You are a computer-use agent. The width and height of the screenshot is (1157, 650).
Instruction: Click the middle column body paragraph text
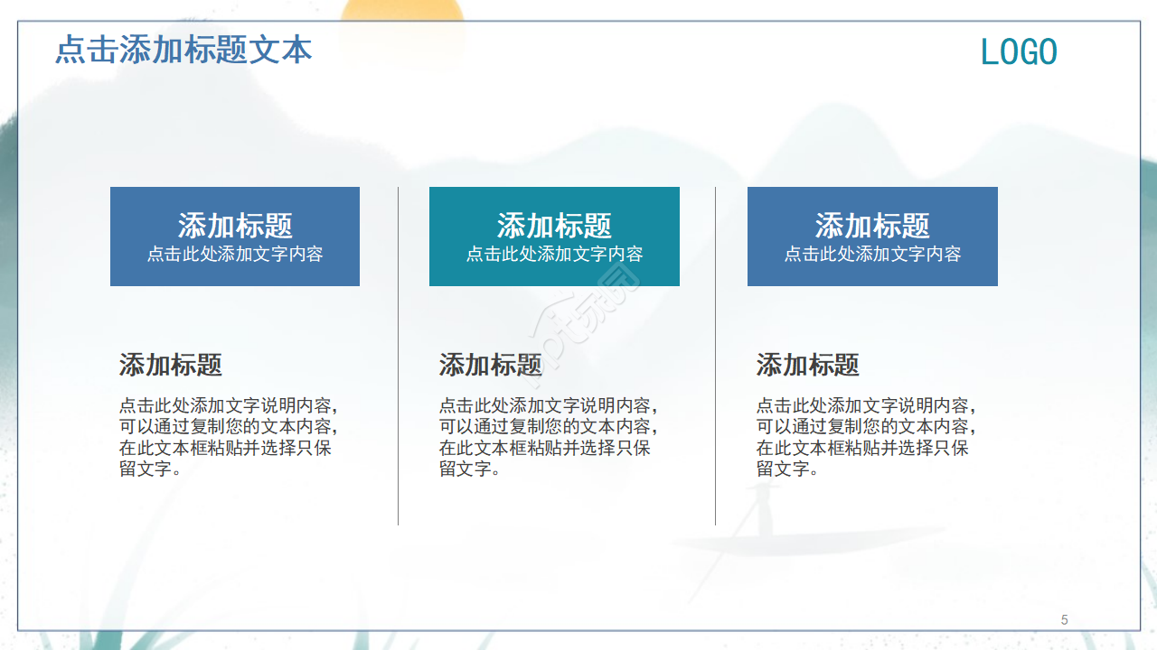coord(549,433)
